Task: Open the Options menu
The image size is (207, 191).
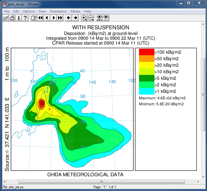Action: click(x=29, y=11)
